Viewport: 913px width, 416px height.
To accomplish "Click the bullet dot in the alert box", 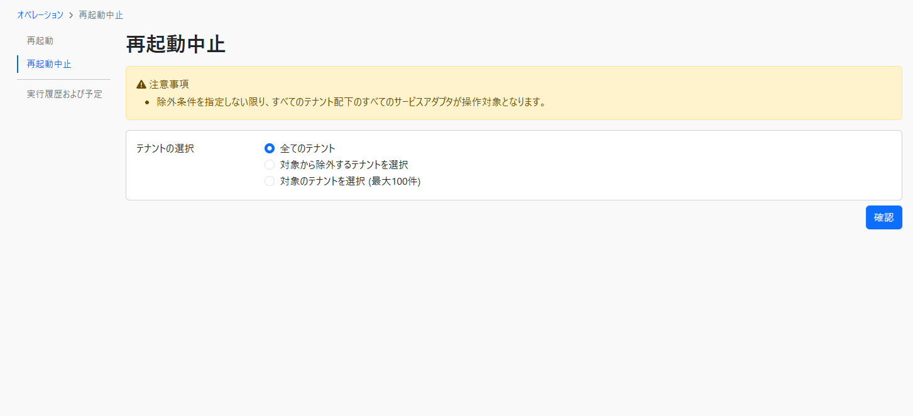I will click(x=147, y=102).
